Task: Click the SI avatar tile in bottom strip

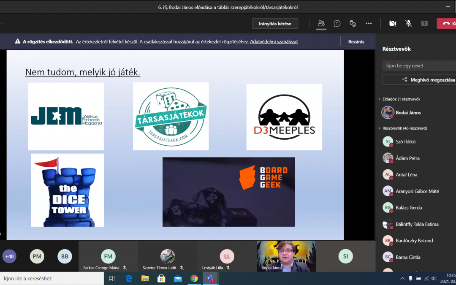Action: point(345,256)
